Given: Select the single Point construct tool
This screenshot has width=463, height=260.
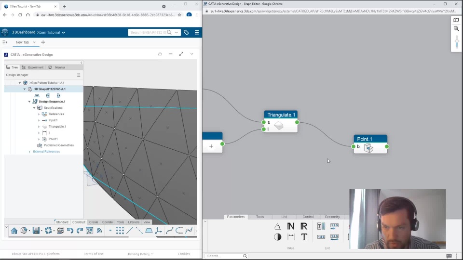Looking at the screenshot, I should 110,231.
